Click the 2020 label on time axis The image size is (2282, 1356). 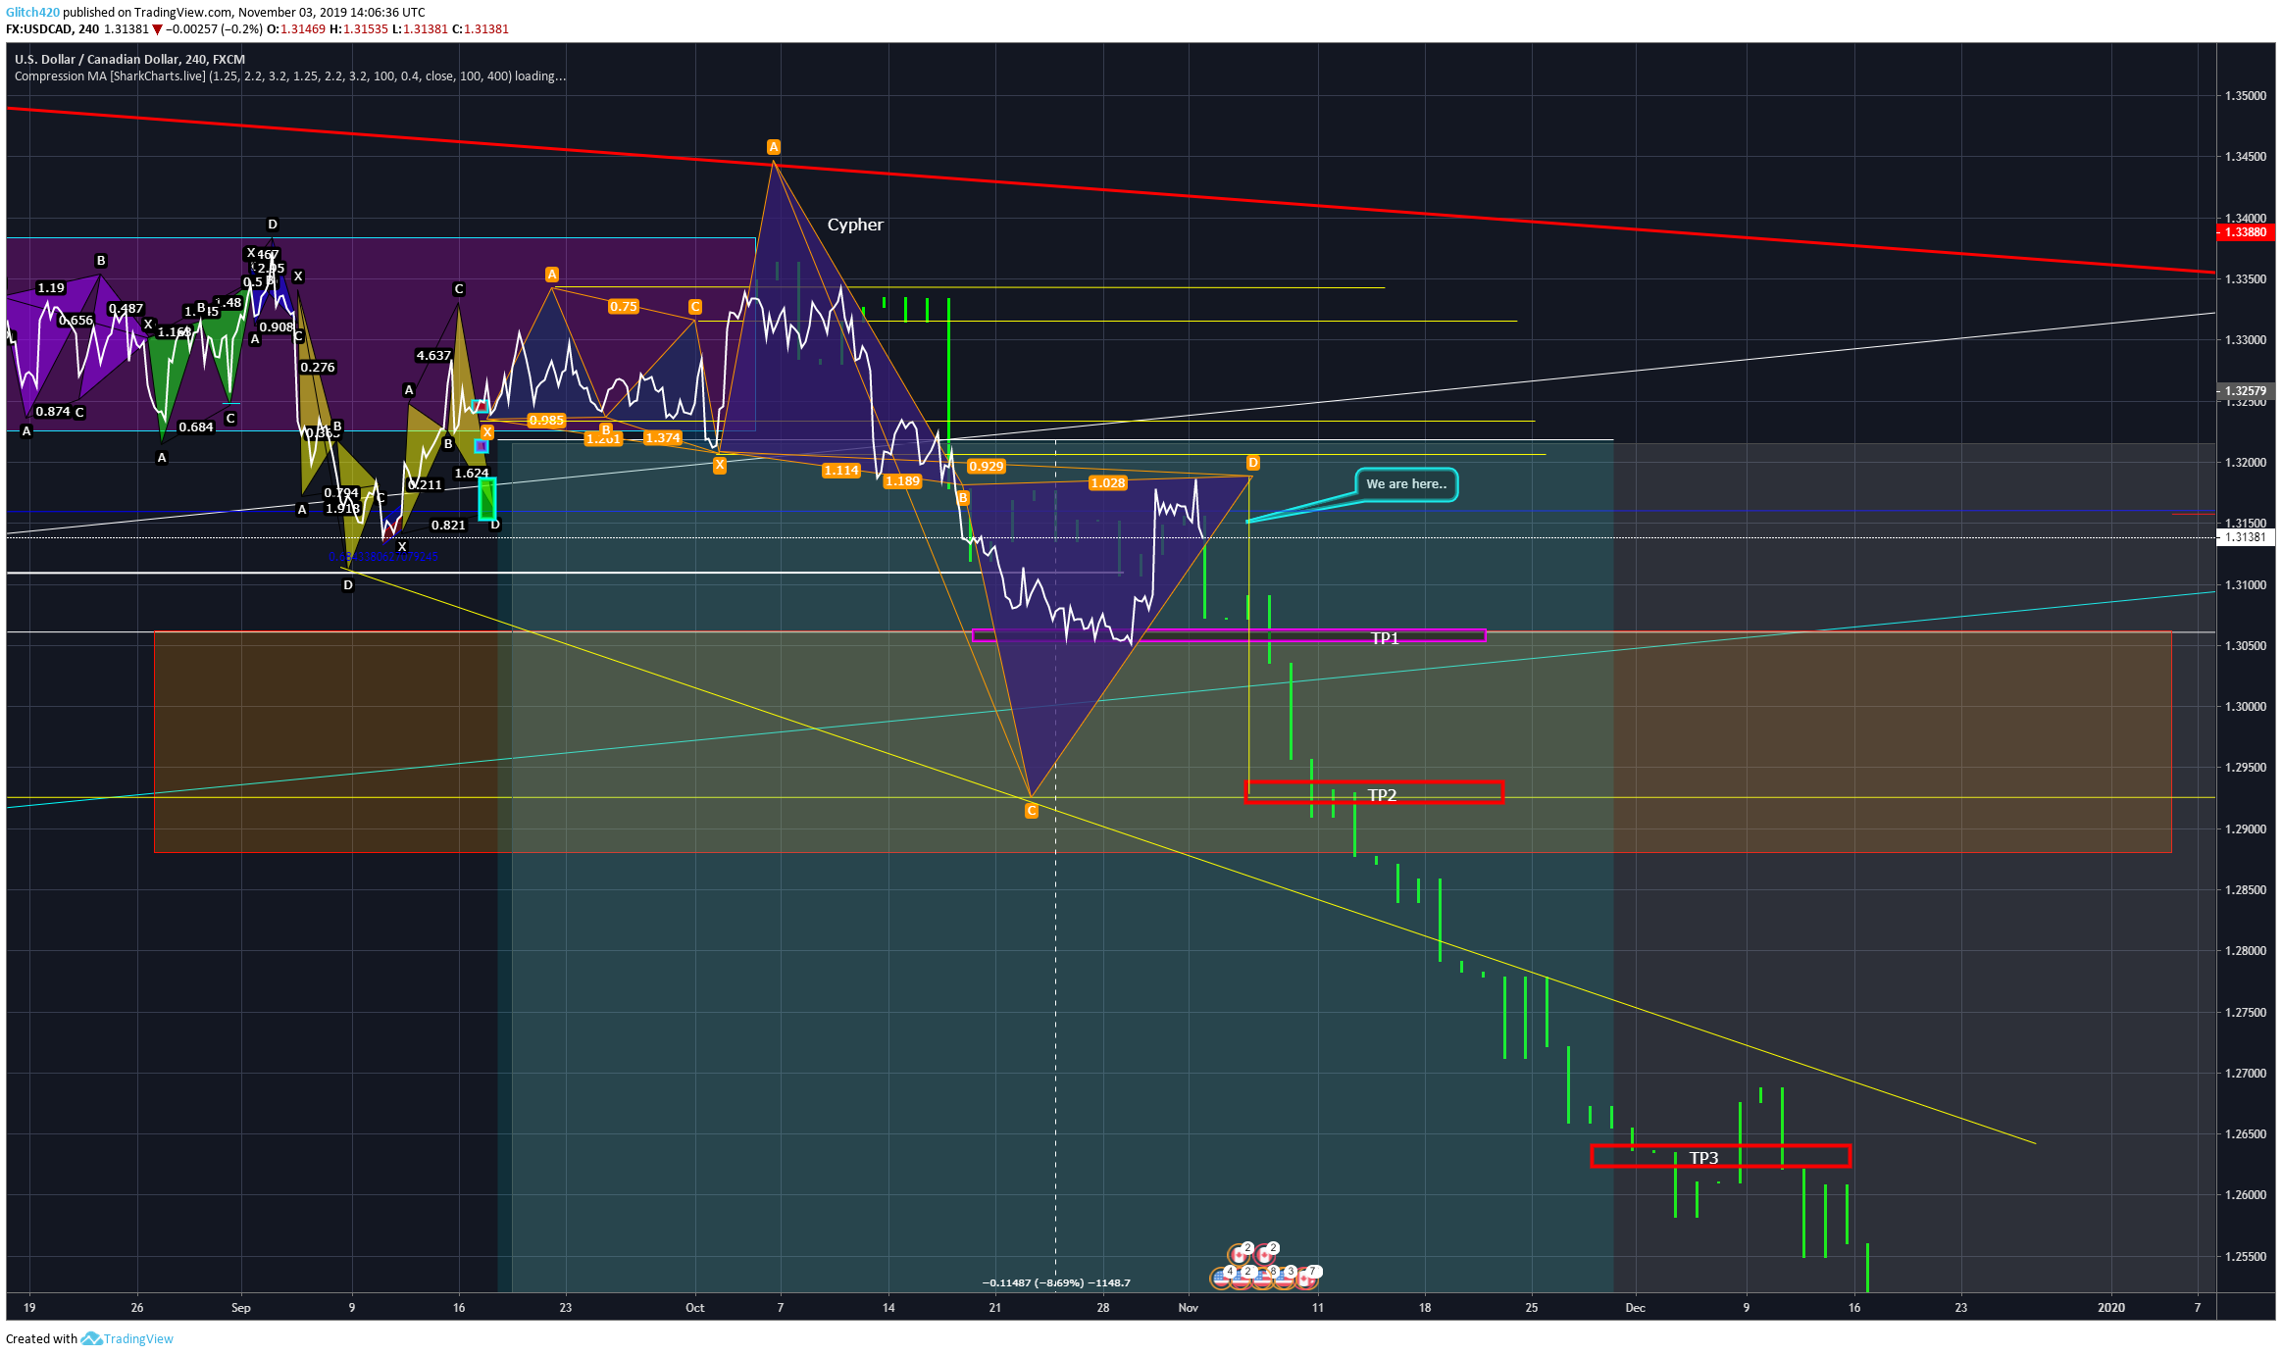(2111, 1308)
